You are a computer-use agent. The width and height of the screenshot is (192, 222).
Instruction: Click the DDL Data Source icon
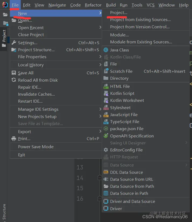(x=106, y=172)
